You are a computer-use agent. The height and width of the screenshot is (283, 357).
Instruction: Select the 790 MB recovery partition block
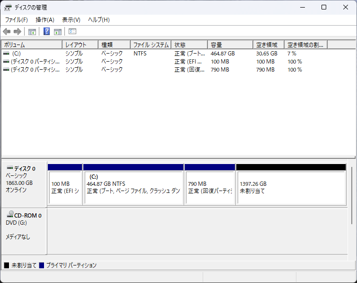point(209,187)
